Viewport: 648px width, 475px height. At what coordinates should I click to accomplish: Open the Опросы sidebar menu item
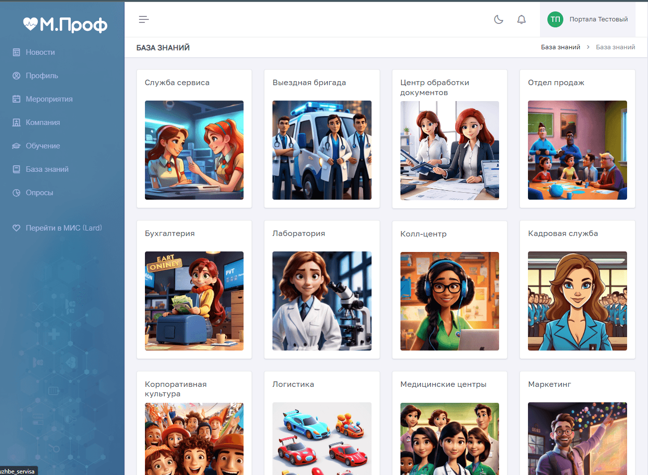pos(39,193)
